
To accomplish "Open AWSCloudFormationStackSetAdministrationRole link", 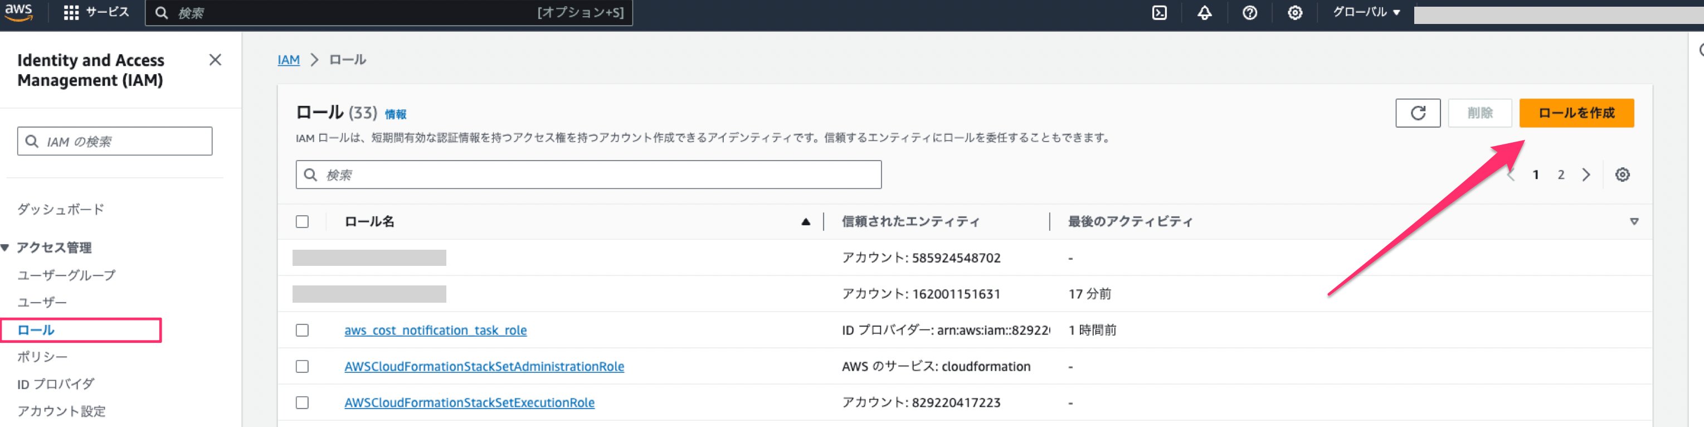I will pyautogui.click(x=484, y=367).
